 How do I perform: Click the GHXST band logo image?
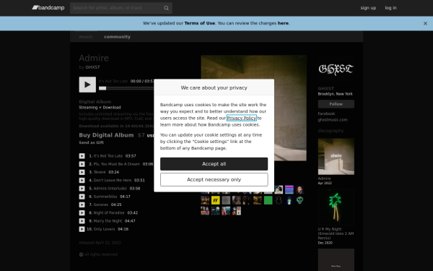coord(336,69)
